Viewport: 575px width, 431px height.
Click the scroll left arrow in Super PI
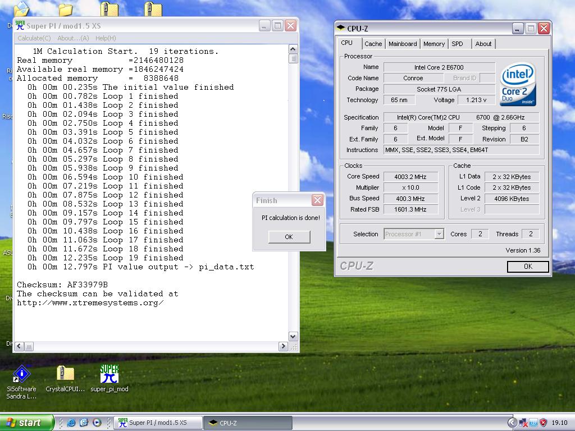(x=20, y=346)
